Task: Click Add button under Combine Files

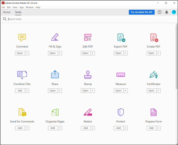Action: [20, 91]
